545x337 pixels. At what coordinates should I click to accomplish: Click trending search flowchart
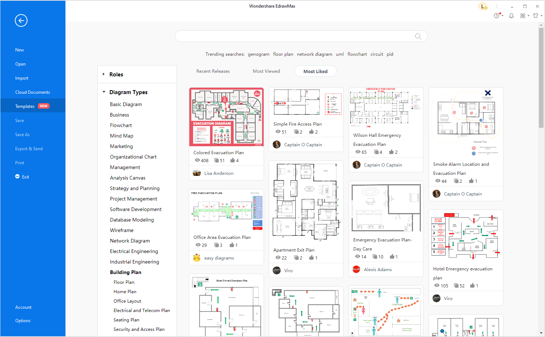357,54
